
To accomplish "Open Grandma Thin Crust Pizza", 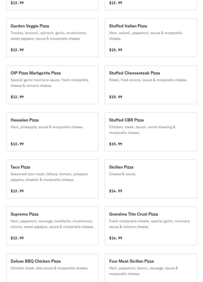I will tap(151, 226).
